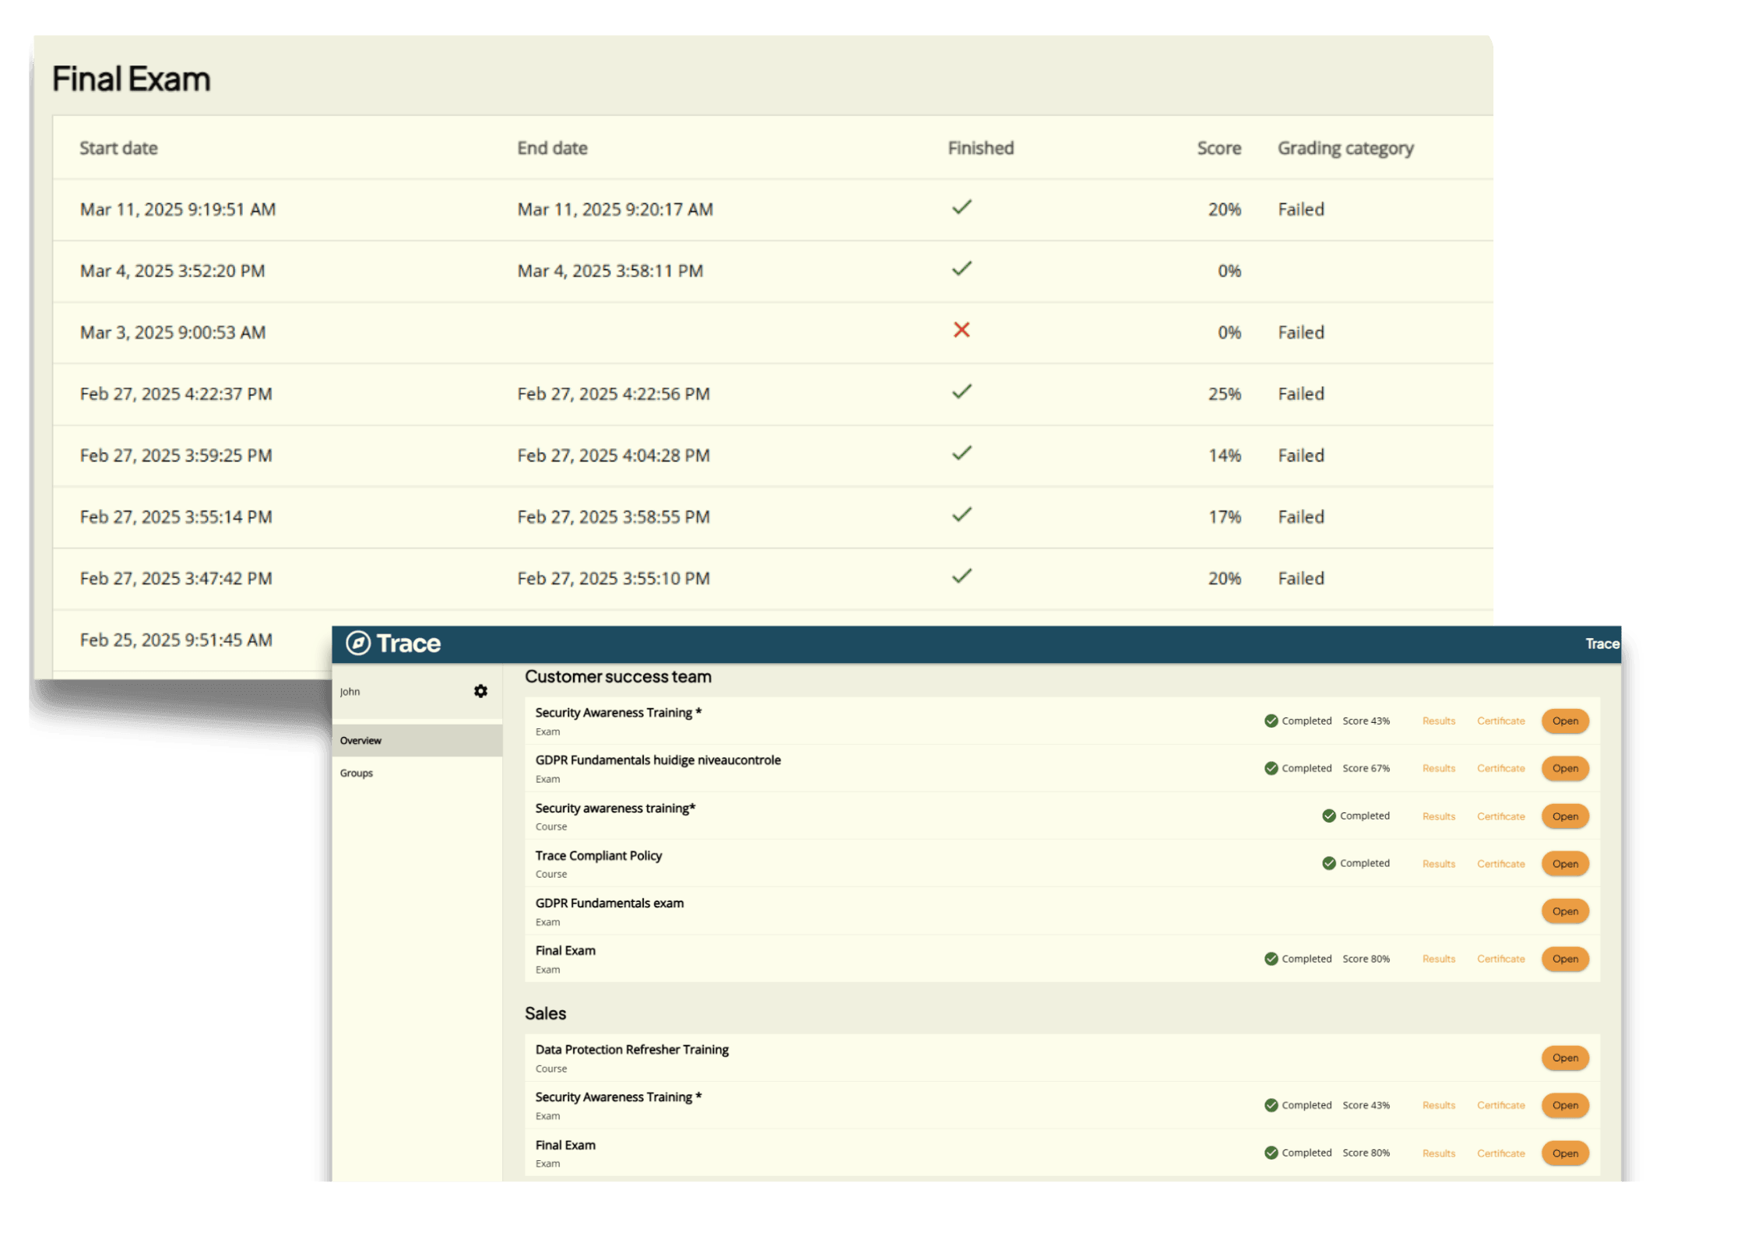
Task: Click checkmark for Mar 11 exam attempt
Action: coord(962,207)
